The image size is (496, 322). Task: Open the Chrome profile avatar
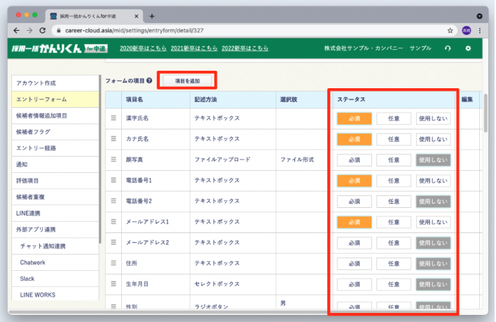coord(467,30)
